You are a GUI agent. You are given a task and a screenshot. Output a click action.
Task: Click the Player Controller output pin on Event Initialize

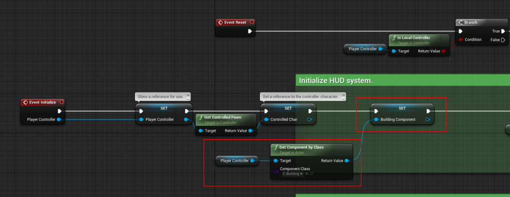pos(59,119)
